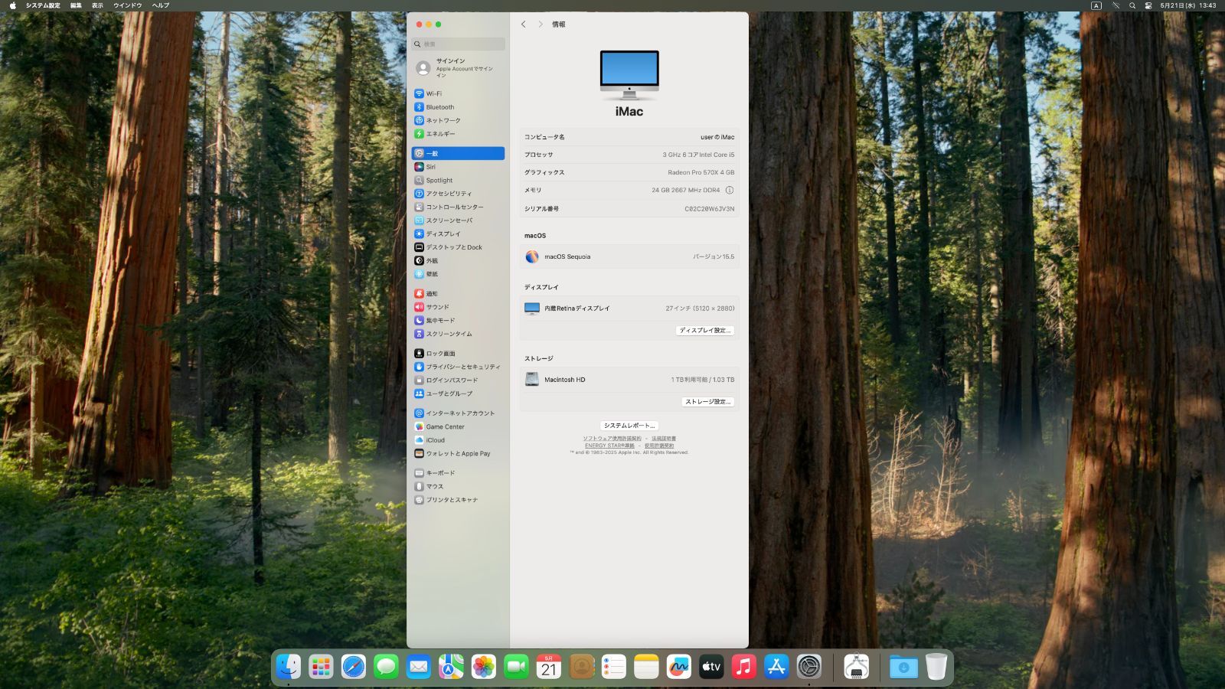Click the sidebar search field
This screenshot has width=1225, height=689.
(x=459, y=44)
